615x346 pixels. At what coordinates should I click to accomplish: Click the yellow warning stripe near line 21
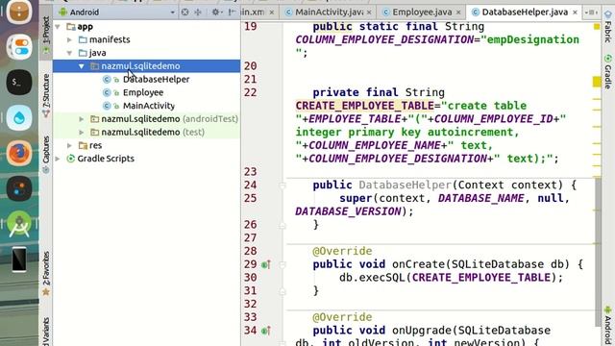[x=597, y=82]
